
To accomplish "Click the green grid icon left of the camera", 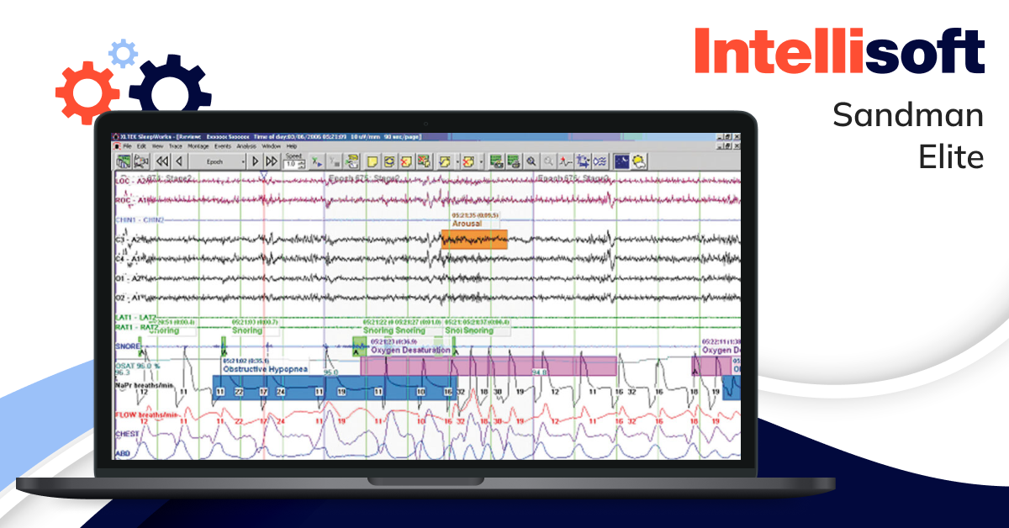I will pos(124,161).
